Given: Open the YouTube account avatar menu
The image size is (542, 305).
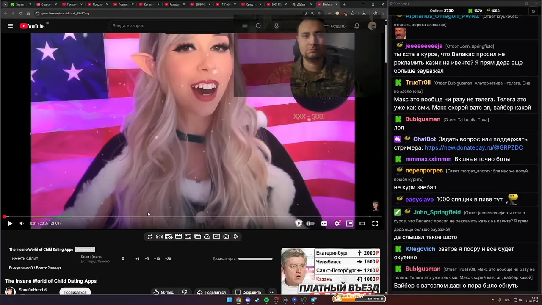Looking at the screenshot, I should pos(372,26).
